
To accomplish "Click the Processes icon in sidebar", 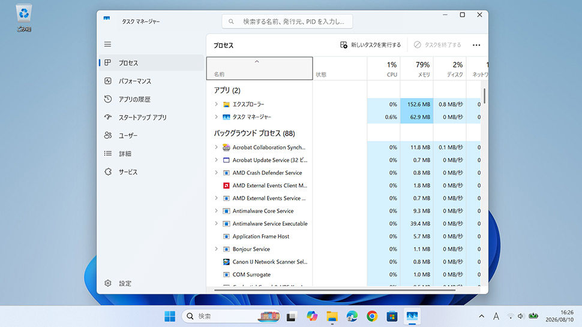I will 107,63.
